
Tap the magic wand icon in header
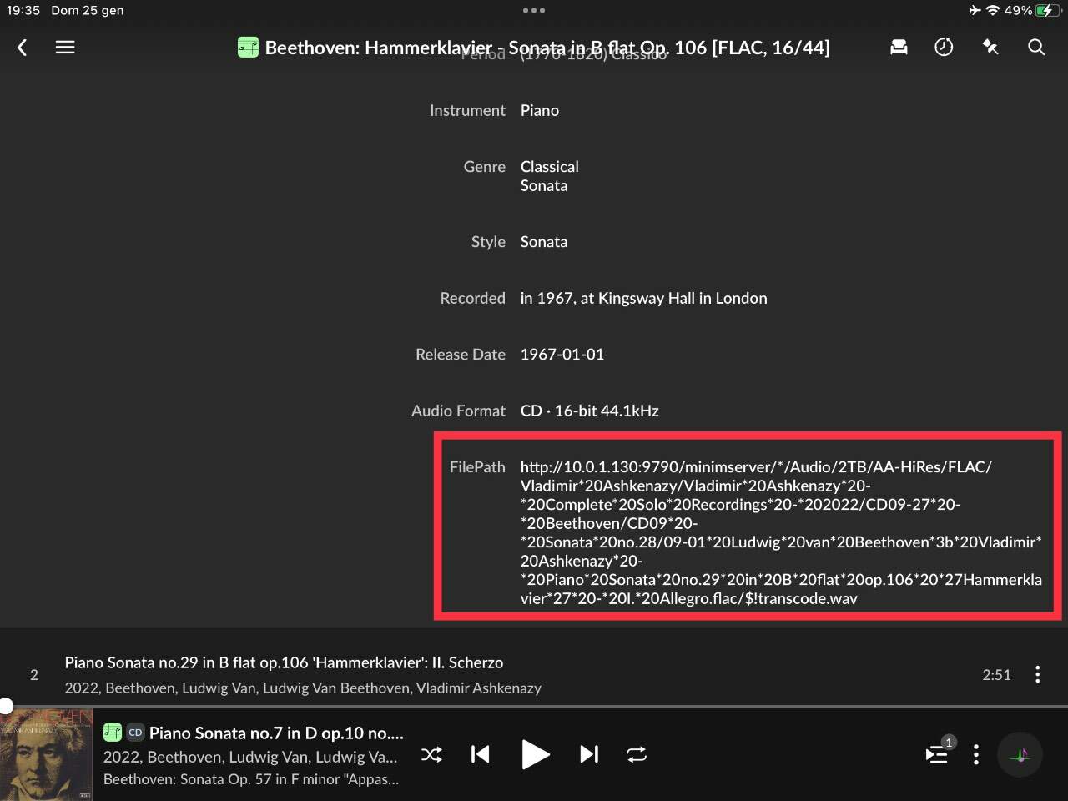click(x=990, y=48)
